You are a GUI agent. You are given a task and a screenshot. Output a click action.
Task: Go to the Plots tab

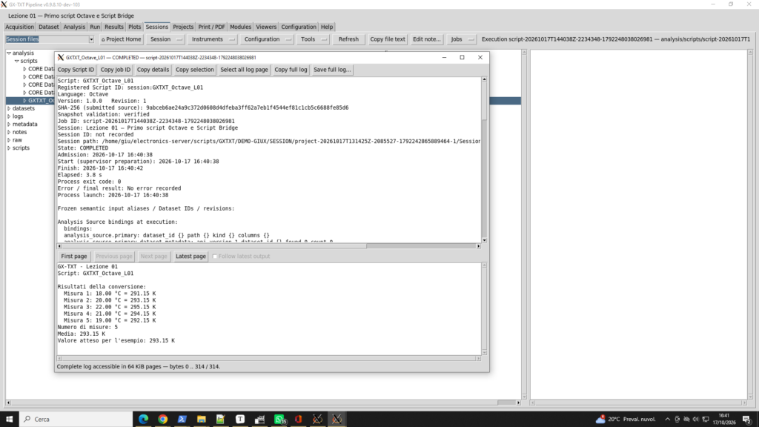click(x=135, y=27)
